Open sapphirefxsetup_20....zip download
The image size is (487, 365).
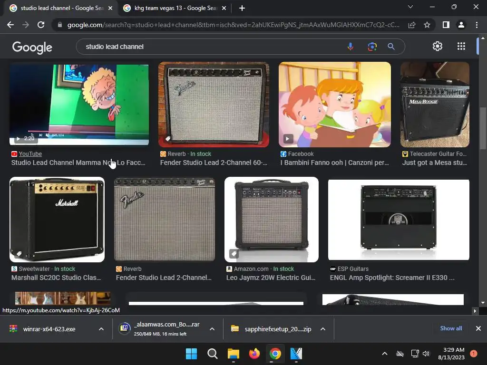point(271,329)
